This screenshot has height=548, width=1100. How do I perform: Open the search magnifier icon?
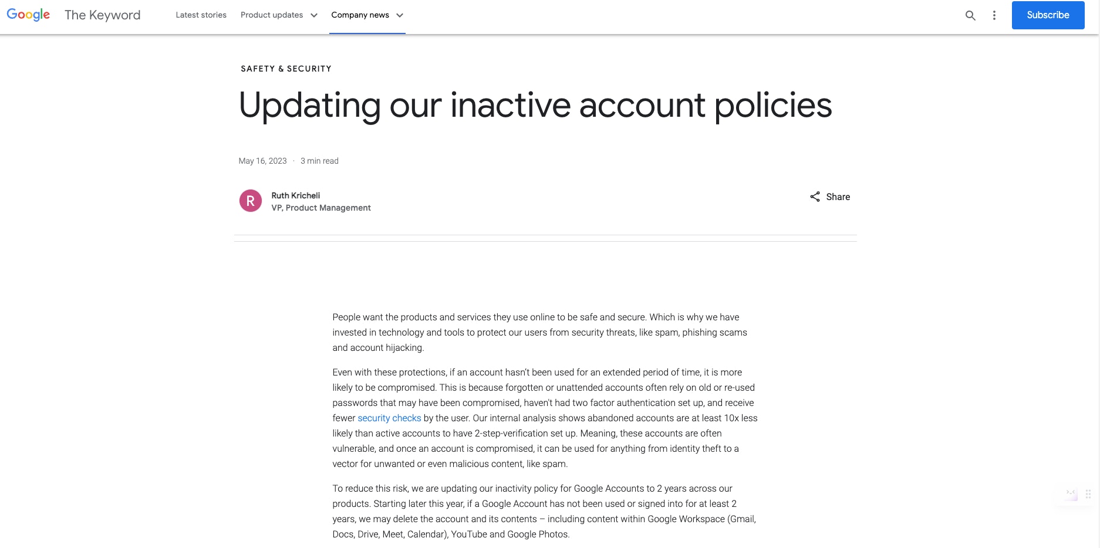[x=970, y=15]
